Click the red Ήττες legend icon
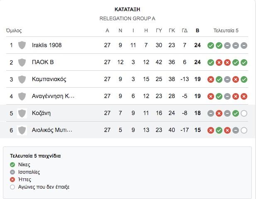 coord(12,180)
